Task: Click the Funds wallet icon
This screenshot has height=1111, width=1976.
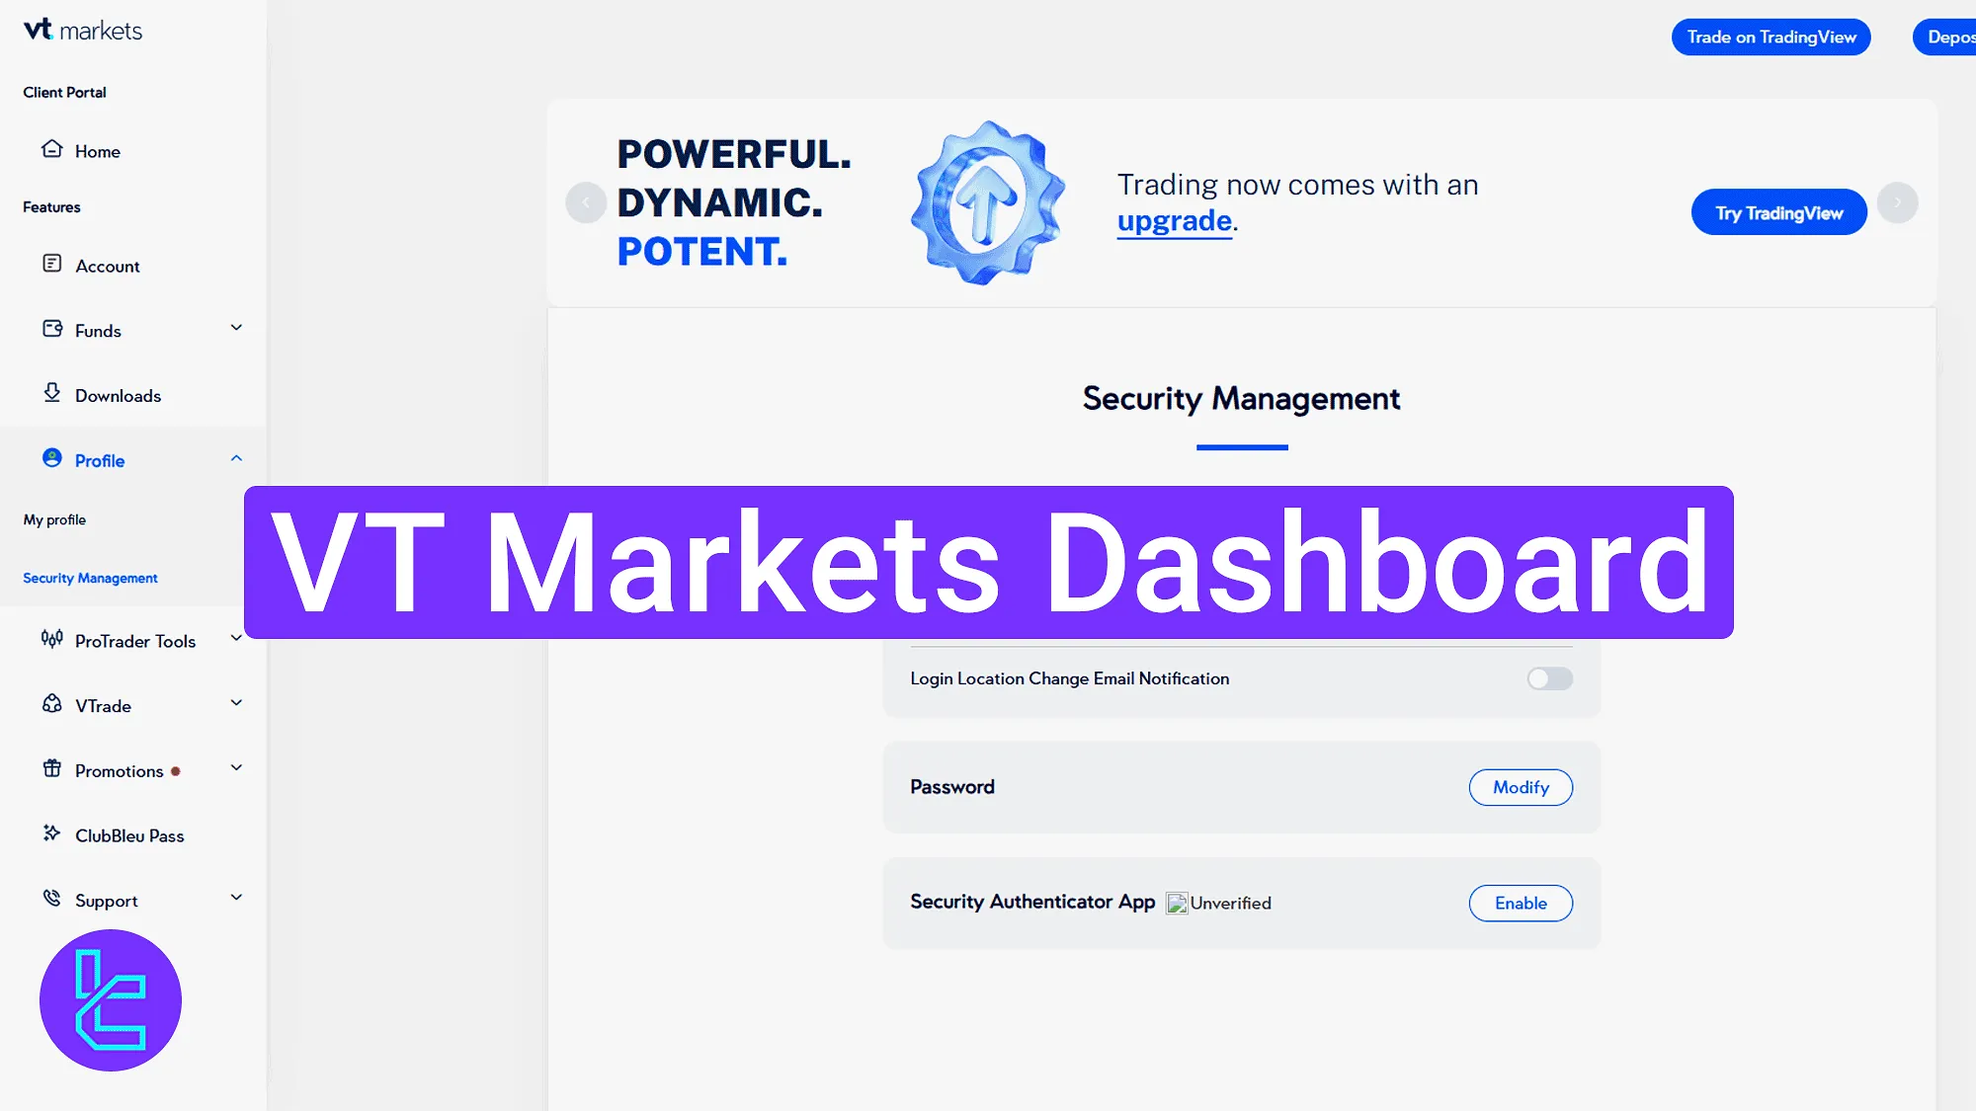Action: pos(51,329)
